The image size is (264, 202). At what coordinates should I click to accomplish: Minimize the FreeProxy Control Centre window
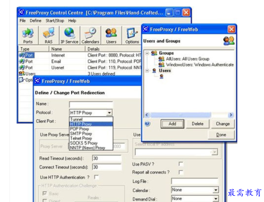pos(169,13)
